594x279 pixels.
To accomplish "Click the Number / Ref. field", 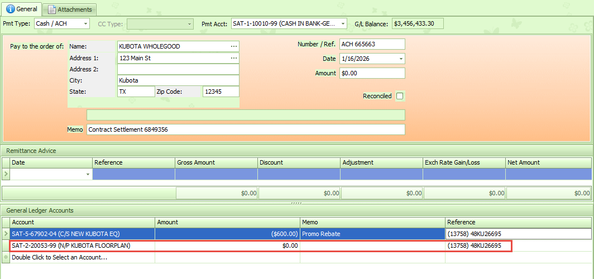I will click(372, 44).
